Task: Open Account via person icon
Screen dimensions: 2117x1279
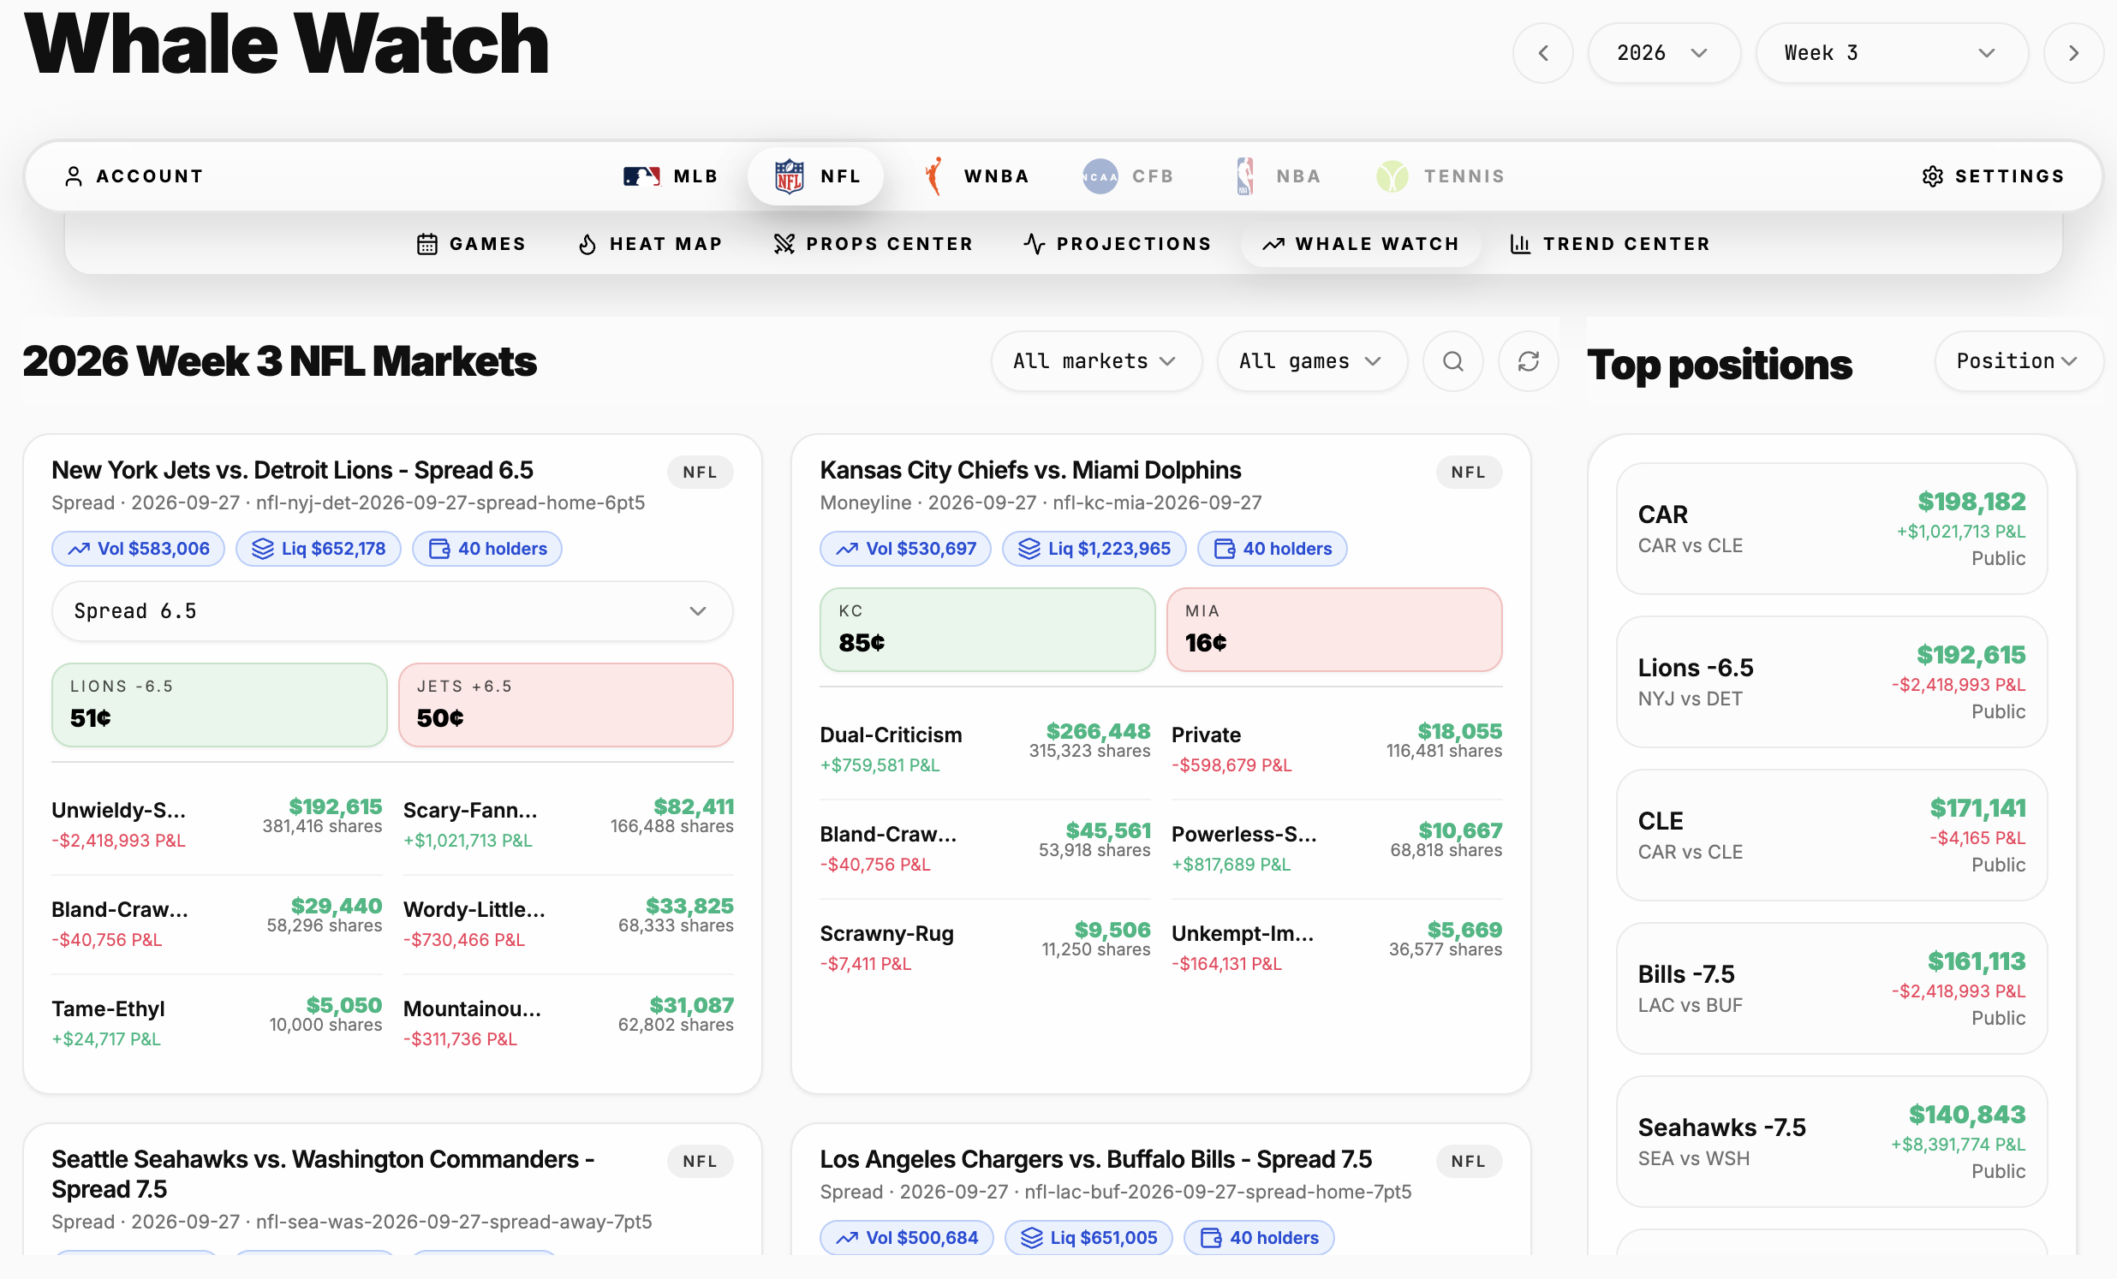Action: [x=74, y=176]
